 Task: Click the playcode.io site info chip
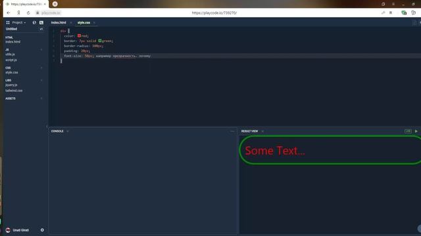pos(48,13)
